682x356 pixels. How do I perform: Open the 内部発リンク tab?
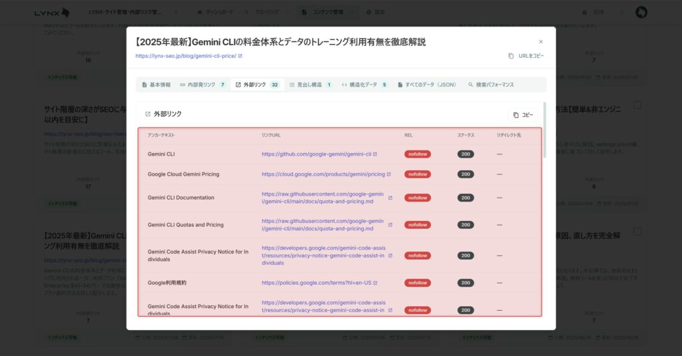pos(202,85)
